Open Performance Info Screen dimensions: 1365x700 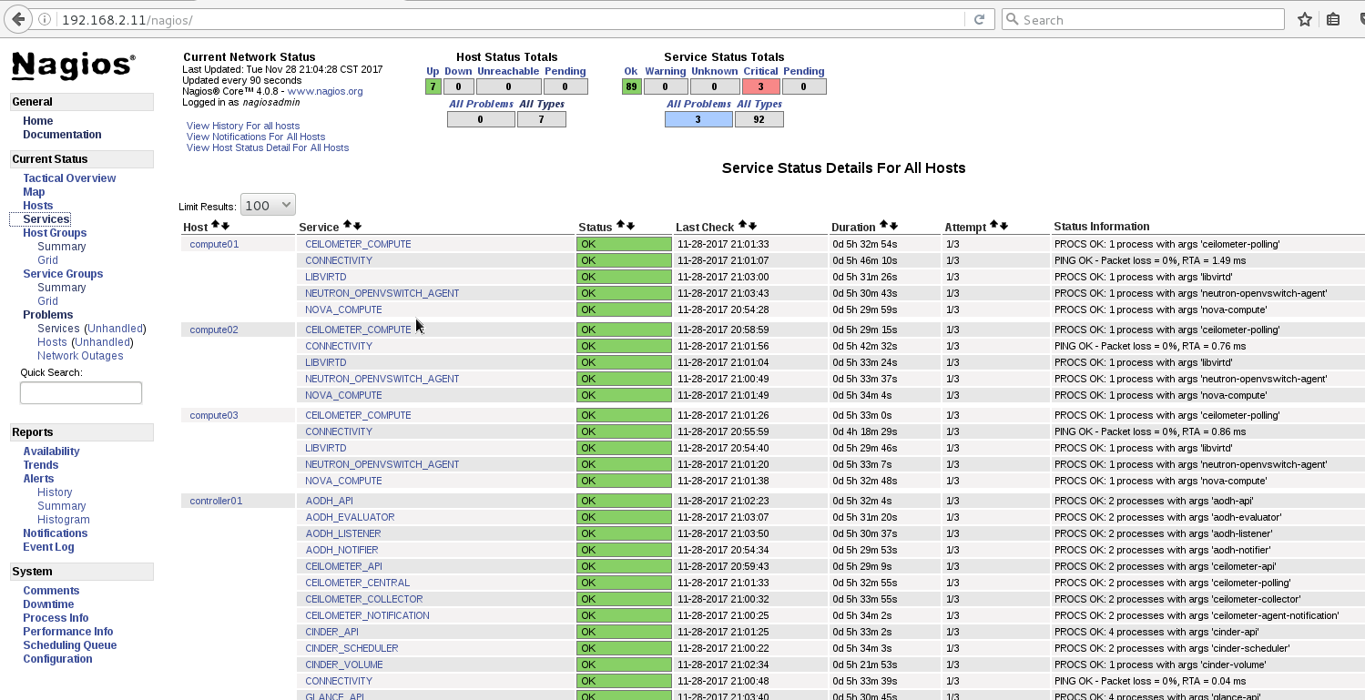tap(68, 632)
